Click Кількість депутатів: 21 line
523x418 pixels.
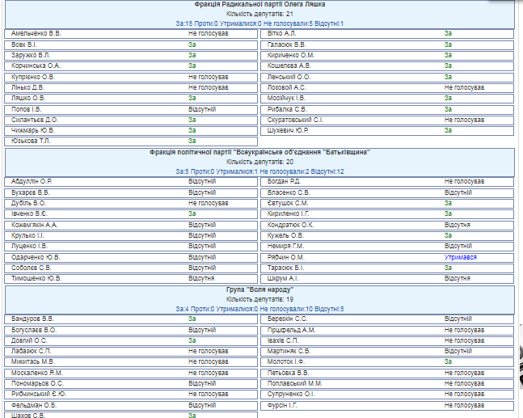click(259, 14)
